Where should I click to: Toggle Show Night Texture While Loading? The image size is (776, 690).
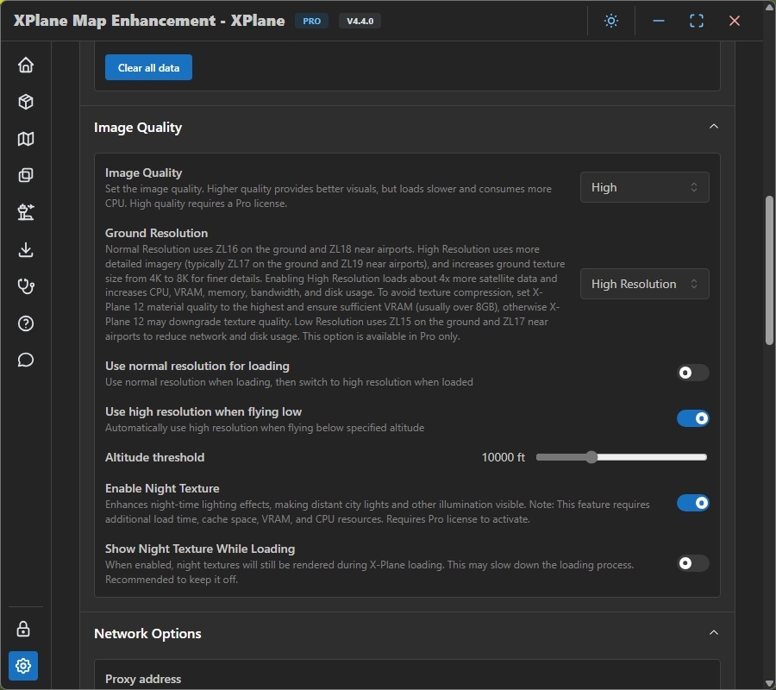(x=692, y=563)
